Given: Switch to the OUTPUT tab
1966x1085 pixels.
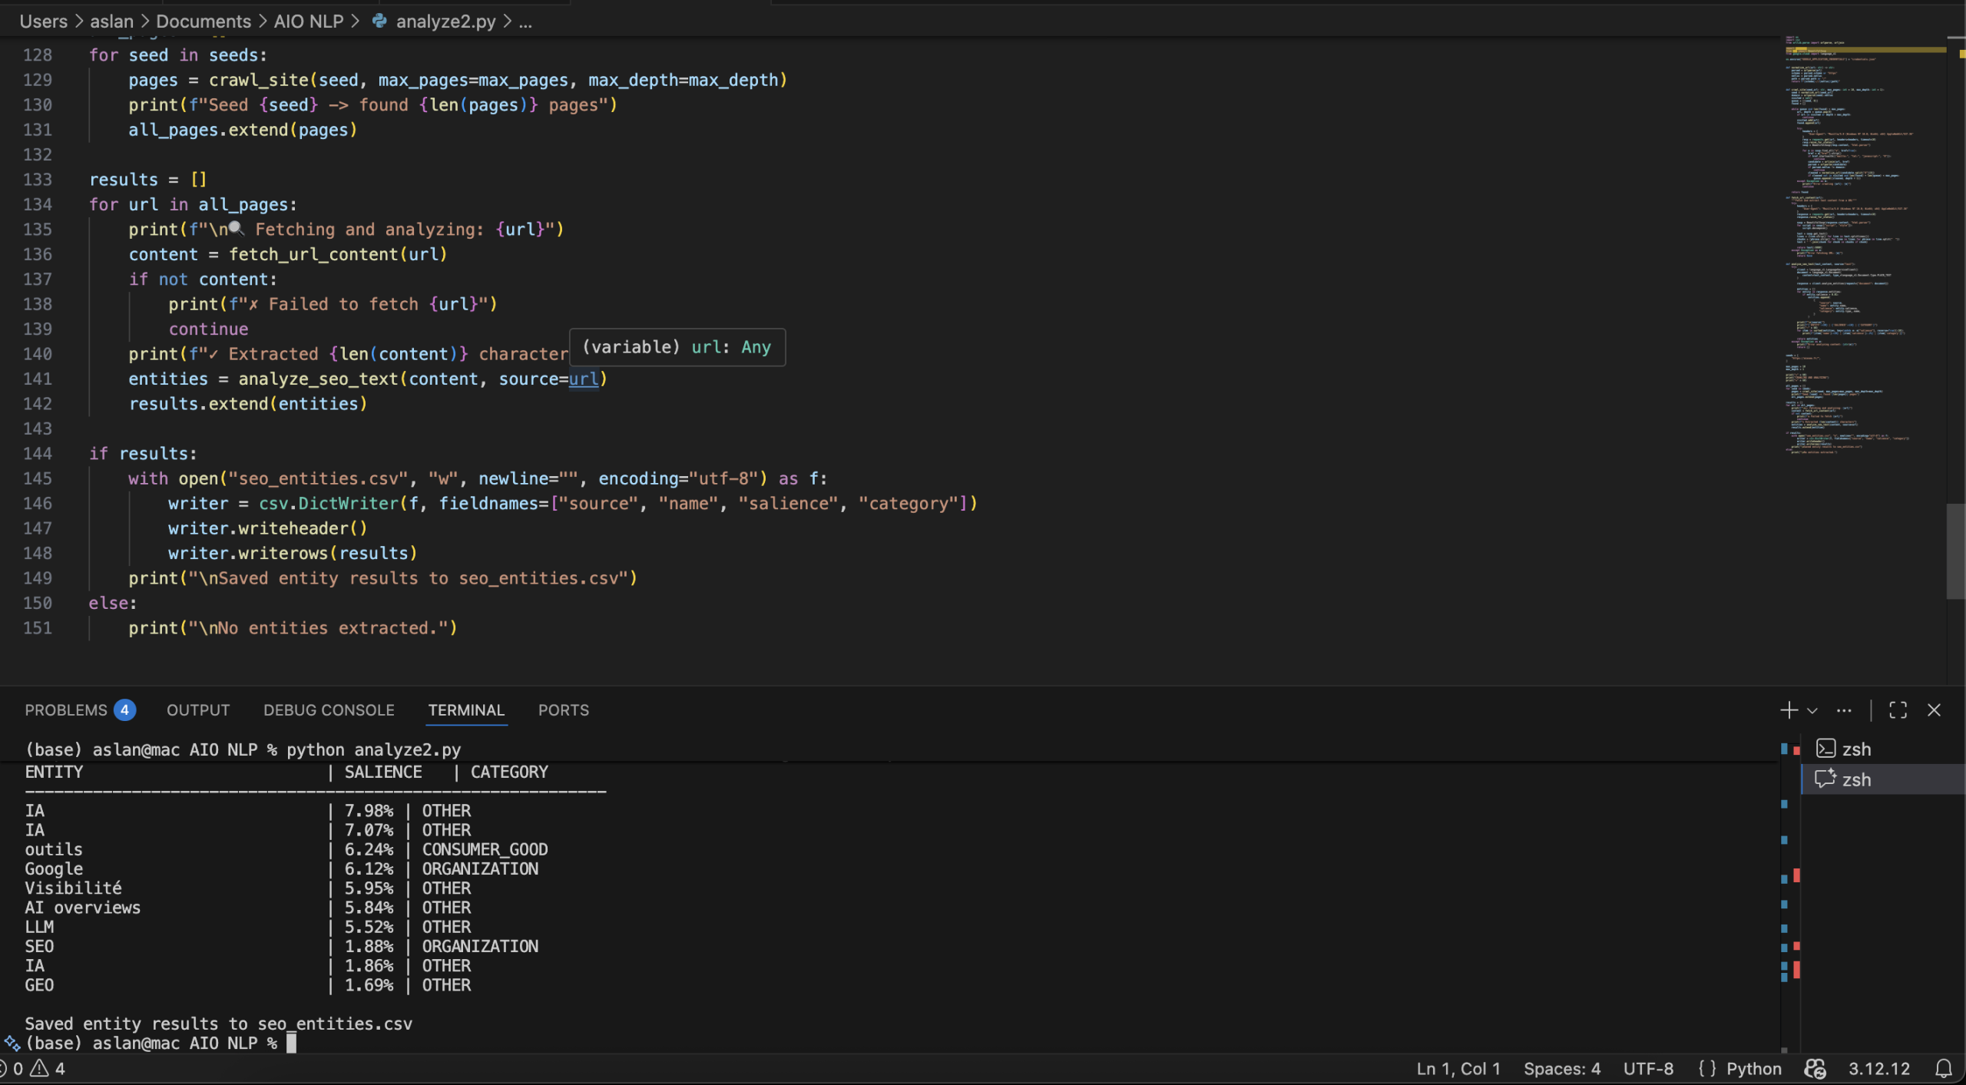Looking at the screenshot, I should 197,710.
